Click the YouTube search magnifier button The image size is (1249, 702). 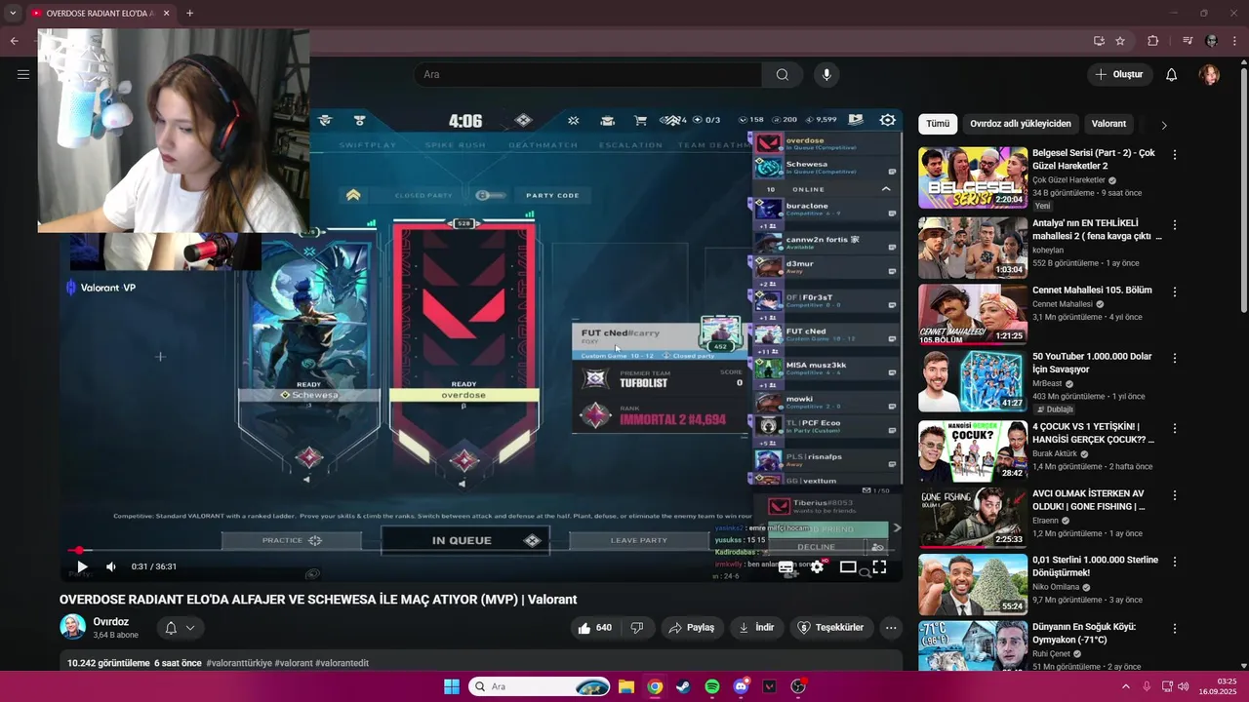coord(783,75)
